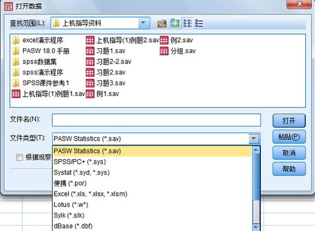
Task: Create a new folder with the toolbar icon
Action: pos(175,24)
